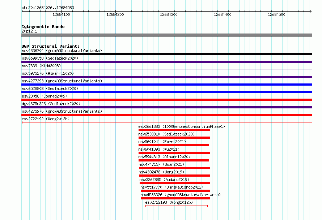Image resolution: width=322 pixels, height=220 pixels.
Task: Click ruler position 12684400
Action: [x=223, y=14]
